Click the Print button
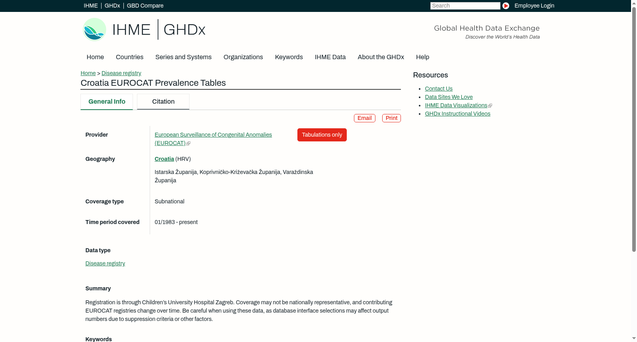This screenshot has height=342, width=637. (x=391, y=118)
